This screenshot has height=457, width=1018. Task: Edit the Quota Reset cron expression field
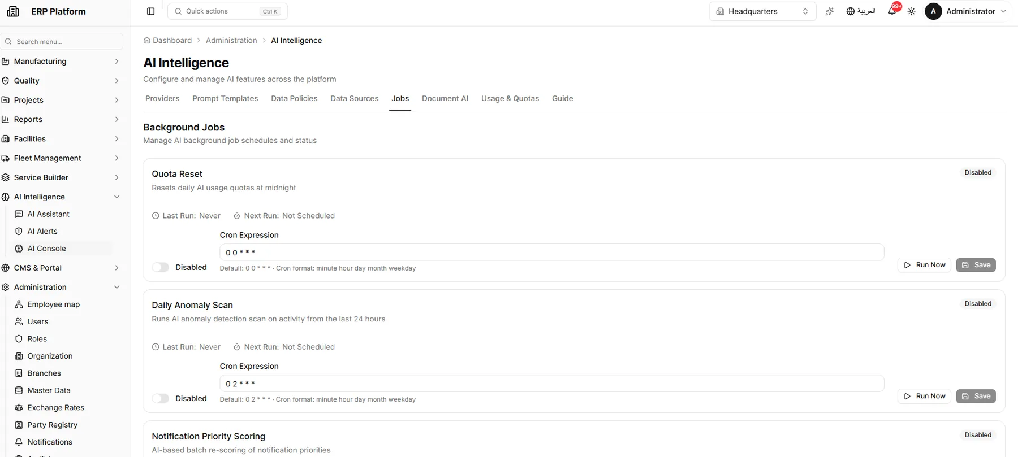pos(551,253)
